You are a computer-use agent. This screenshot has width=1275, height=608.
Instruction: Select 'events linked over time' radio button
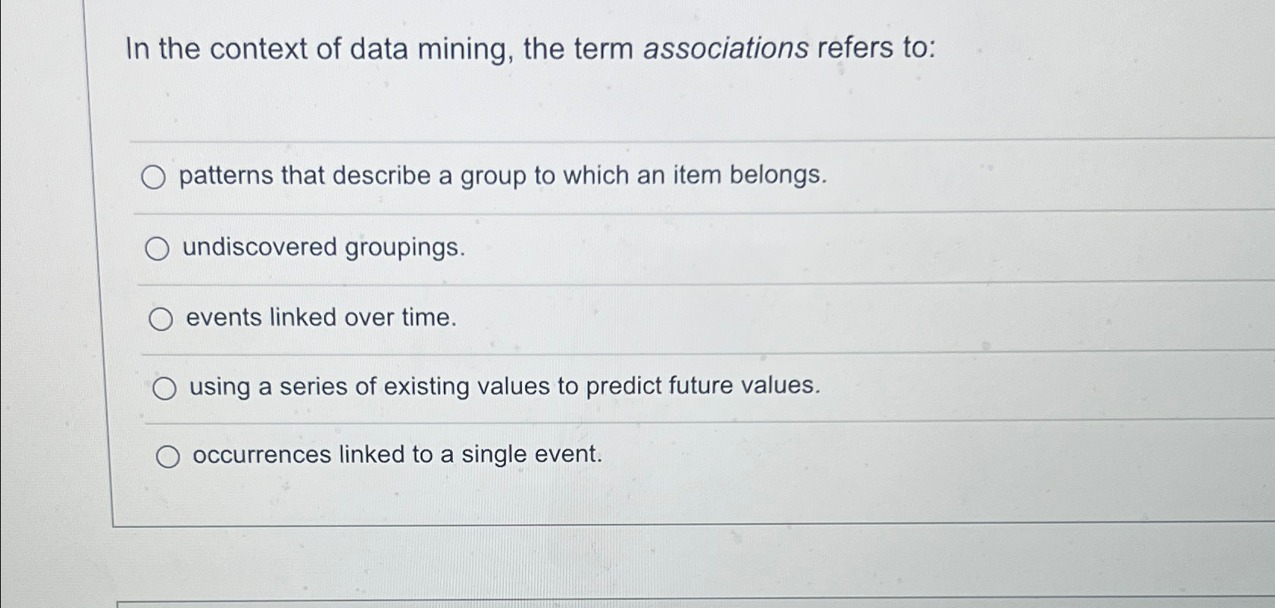point(160,320)
